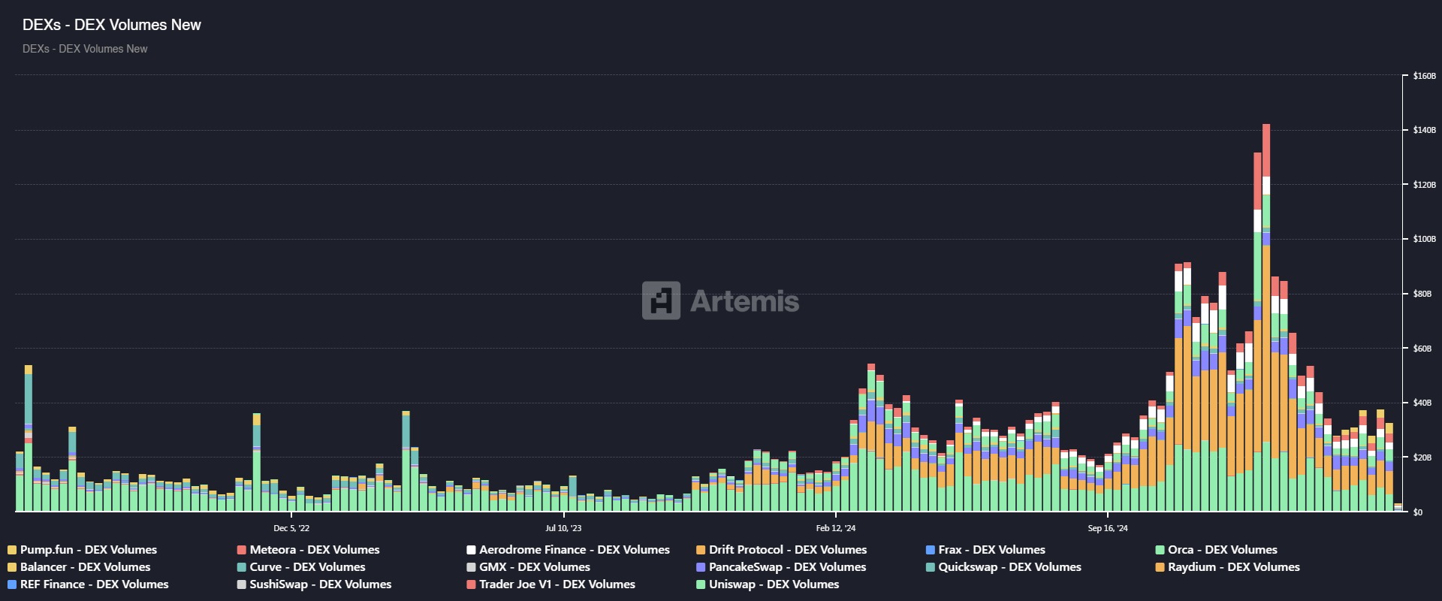Click the $160B y-axis label
Image resolution: width=1442 pixels, height=601 pixels.
(1424, 76)
